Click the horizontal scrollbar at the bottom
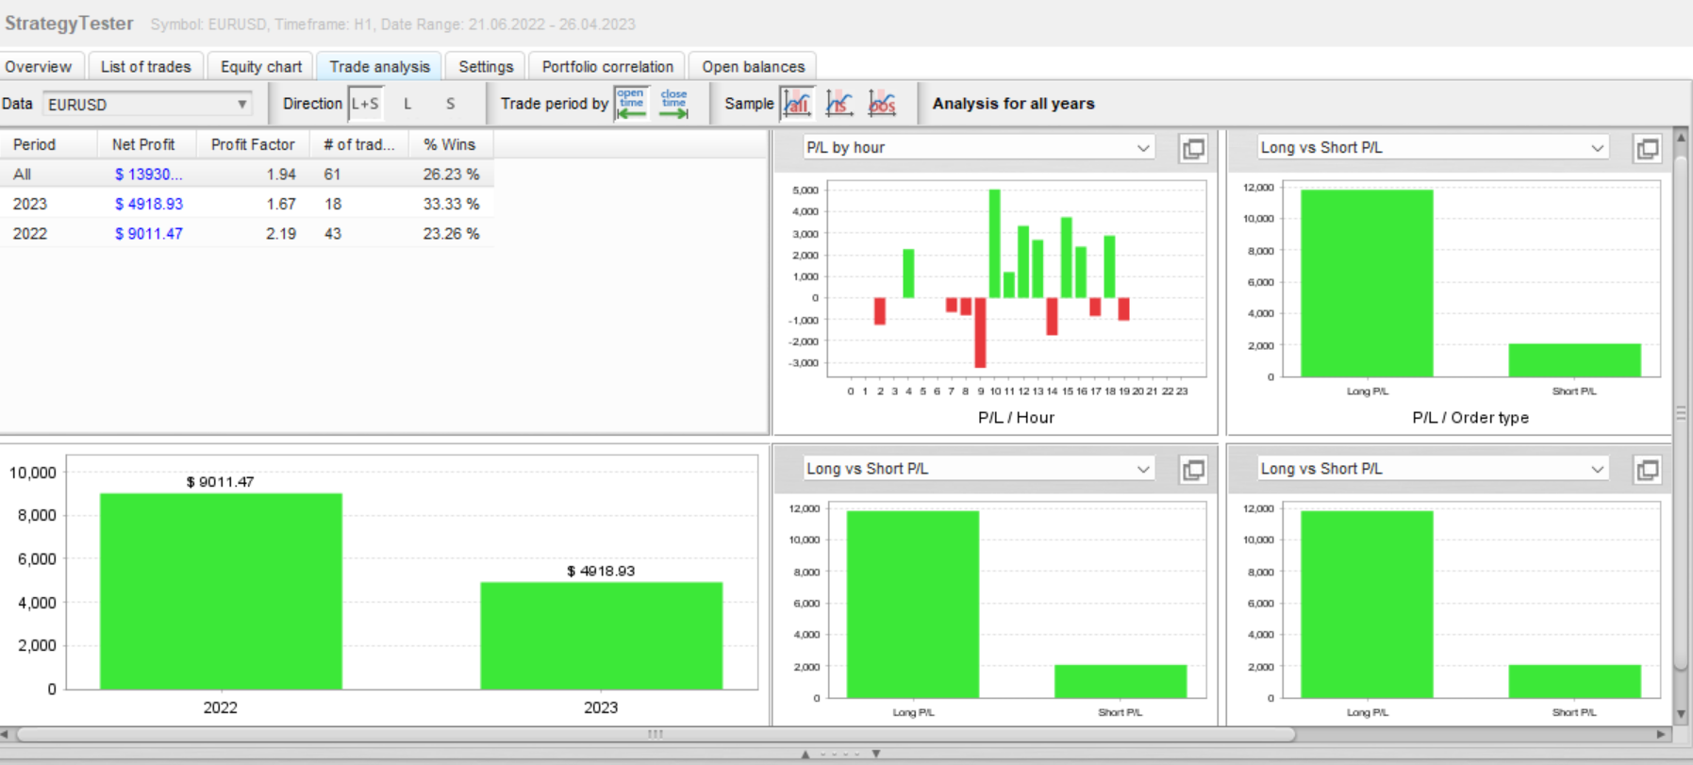The height and width of the screenshot is (765, 1693). coord(655,734)
